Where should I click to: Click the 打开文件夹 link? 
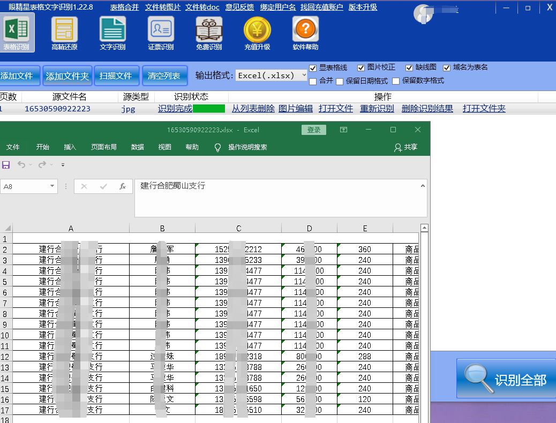(484, 109)
